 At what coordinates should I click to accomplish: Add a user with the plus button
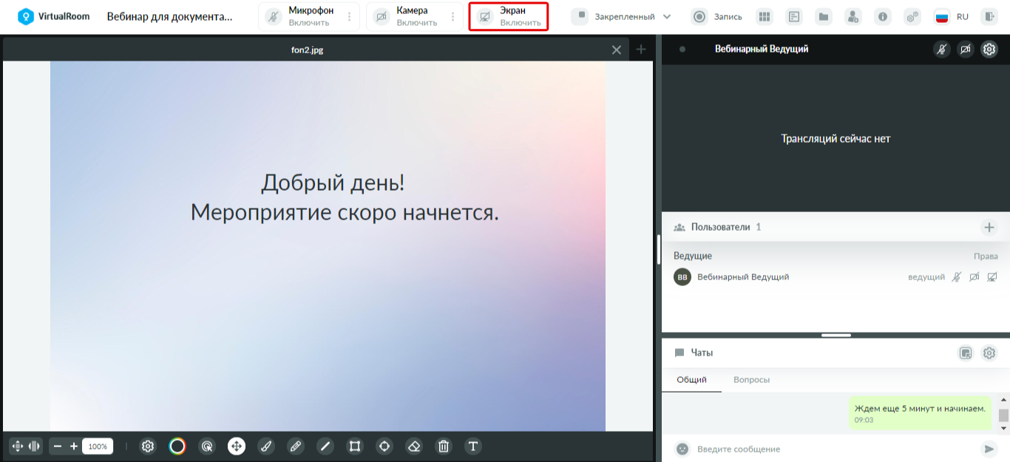(x=989, y=227)
